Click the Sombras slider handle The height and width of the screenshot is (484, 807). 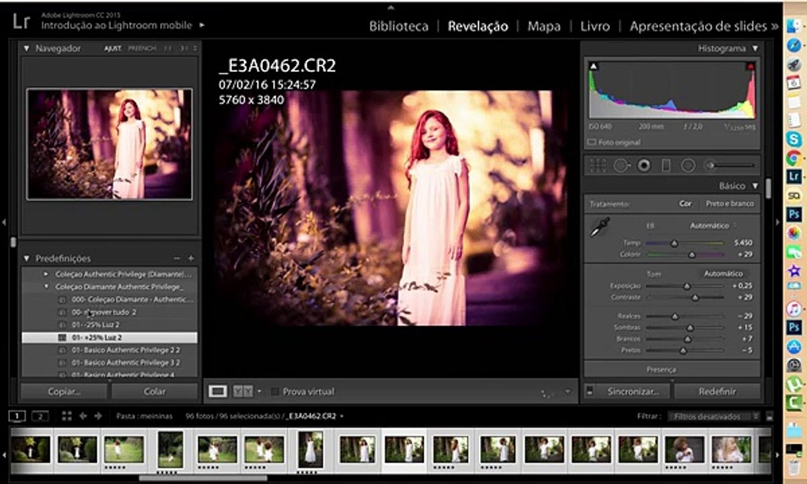689,327
